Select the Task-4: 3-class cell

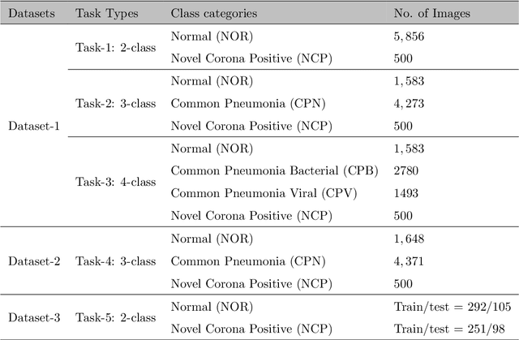(x=115, y=261)
